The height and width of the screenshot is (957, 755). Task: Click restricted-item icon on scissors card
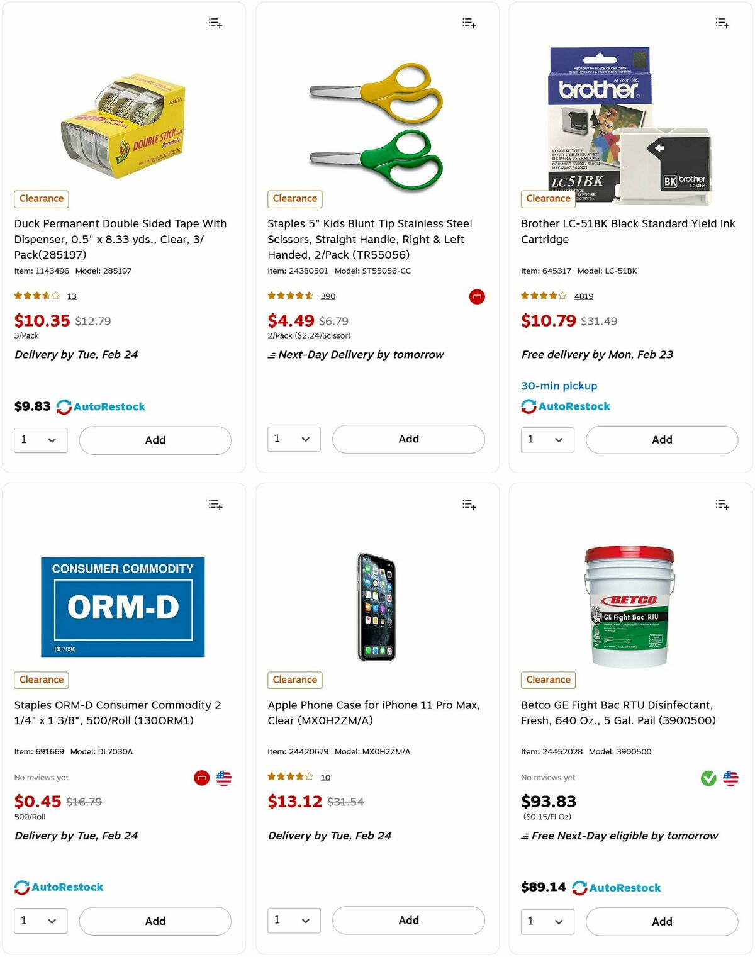[x=477, y=296]
